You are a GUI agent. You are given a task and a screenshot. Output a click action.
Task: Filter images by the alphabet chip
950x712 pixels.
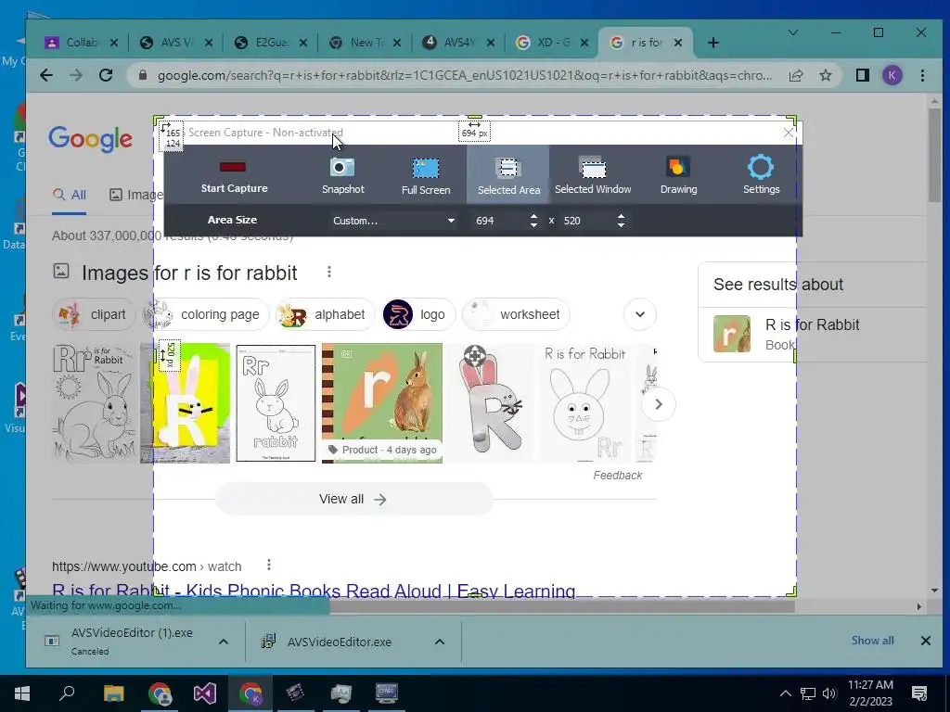325,315
